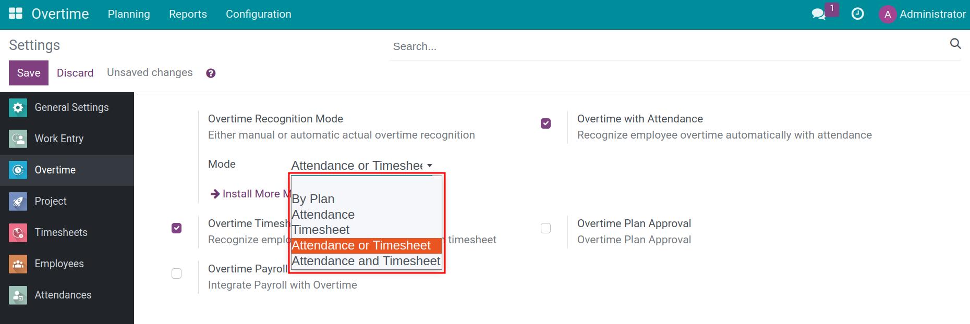Choose Attendance and Timesheet mode
970x324 pixels.
(366, 261)
